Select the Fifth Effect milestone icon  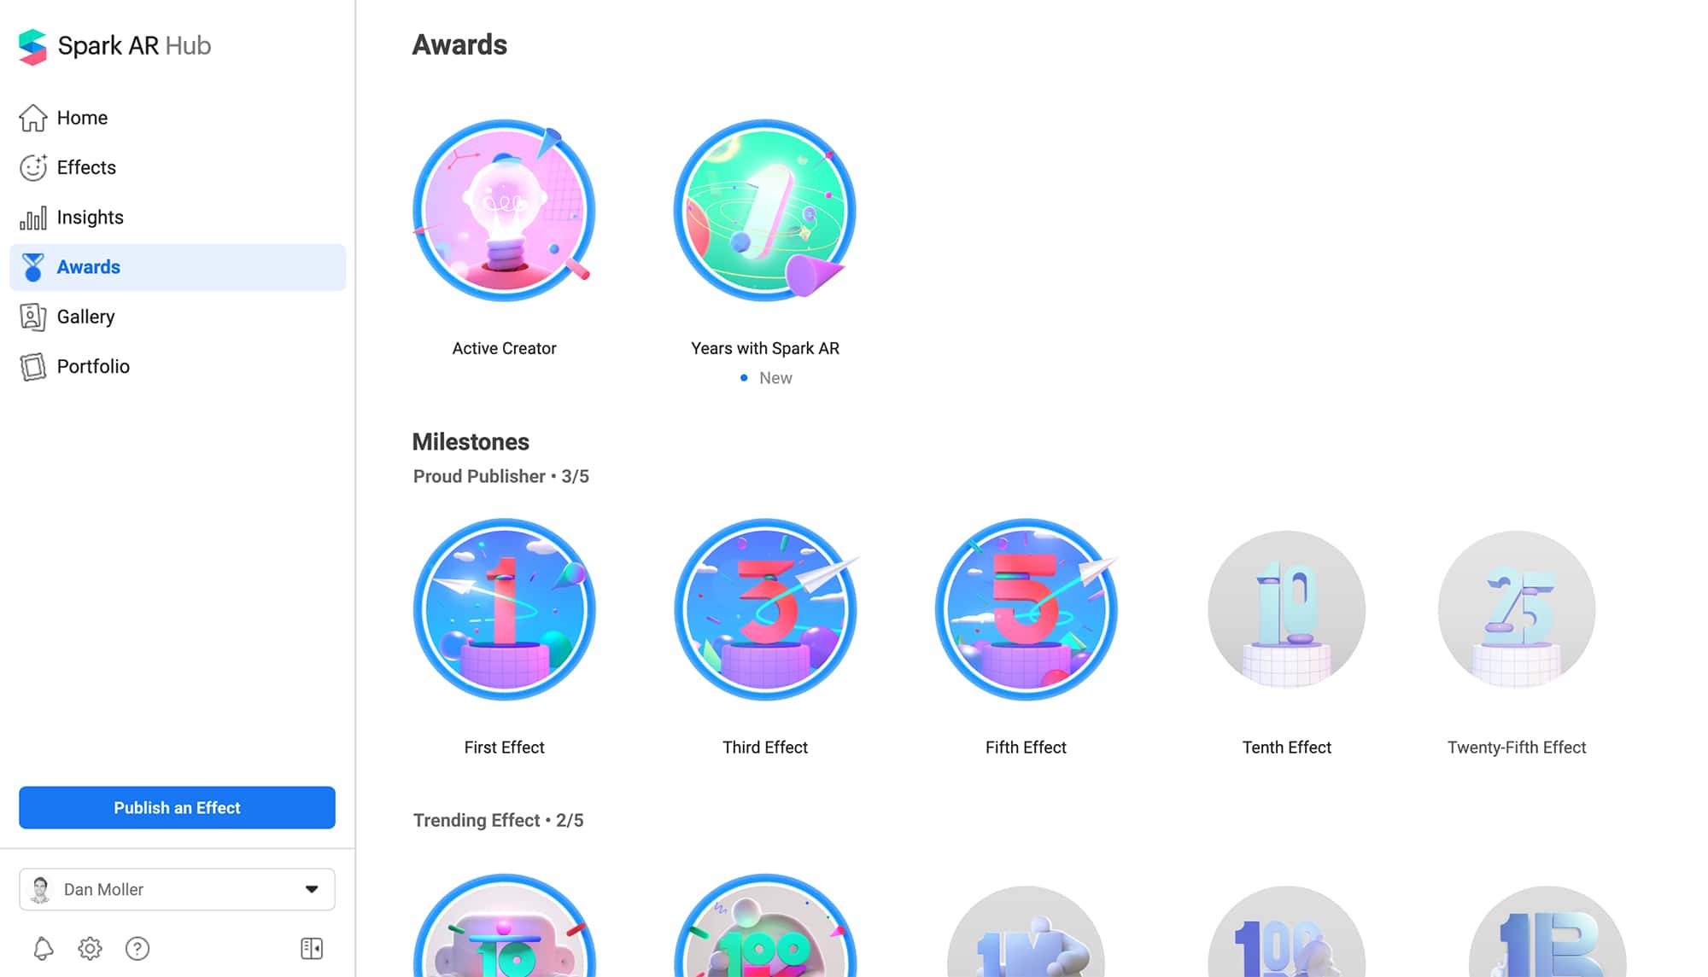tap(1026, 609)
